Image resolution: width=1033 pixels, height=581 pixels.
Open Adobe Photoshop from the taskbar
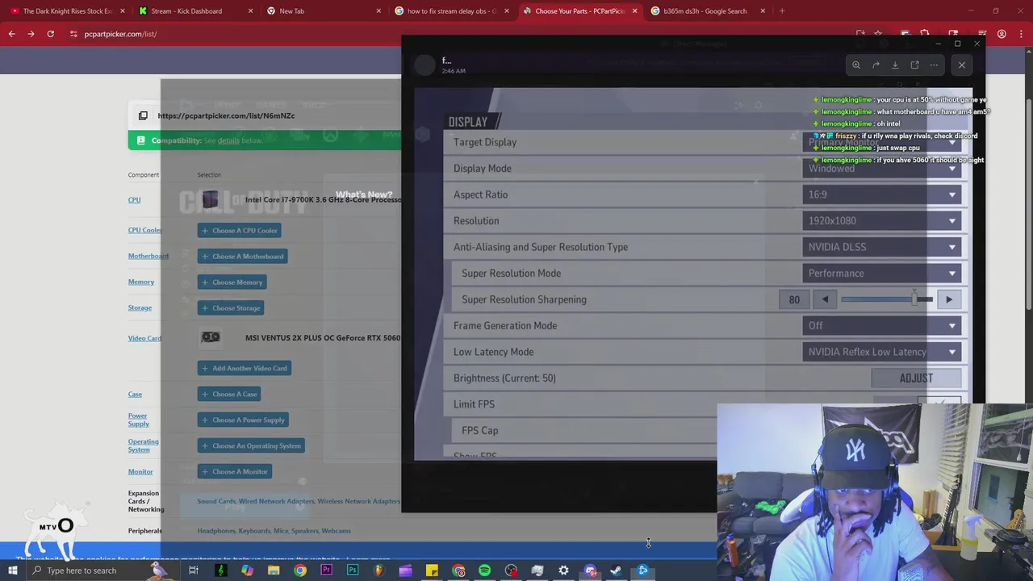point(353,571)
